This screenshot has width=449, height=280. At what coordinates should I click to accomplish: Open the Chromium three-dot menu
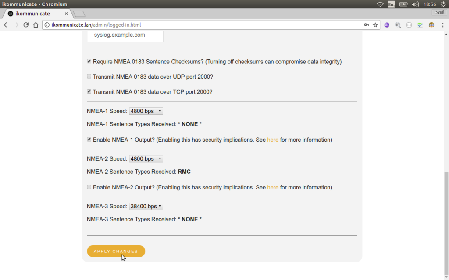click(x=443, y=25)
